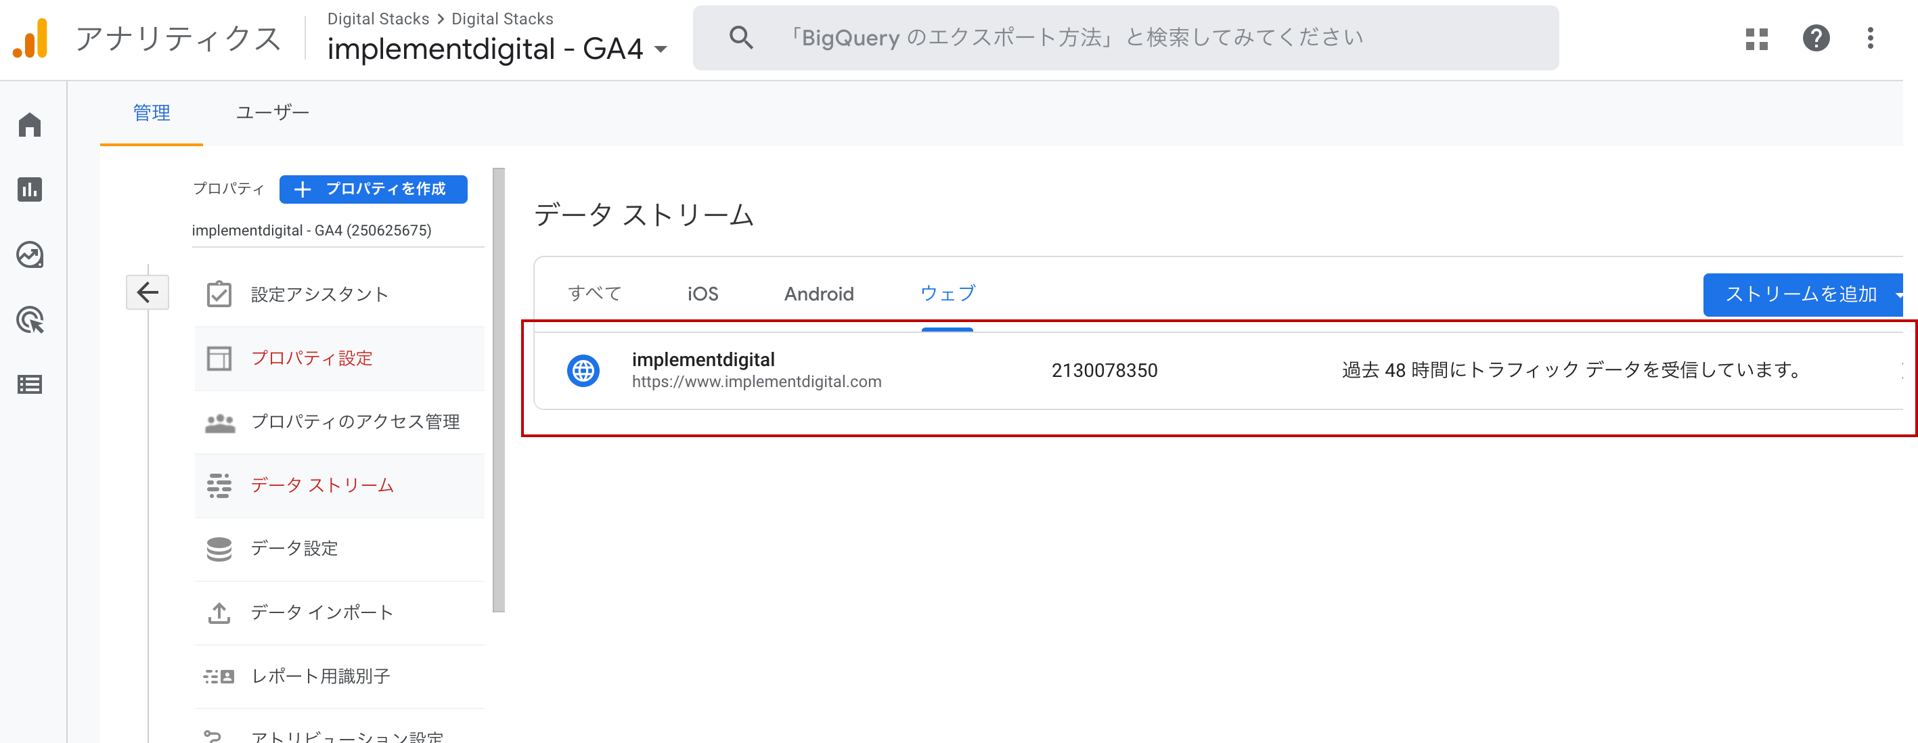Click the first Digital Stacks breadcrumb link
This screenshot has width=1918, height=743.
[x=378, y=19]
